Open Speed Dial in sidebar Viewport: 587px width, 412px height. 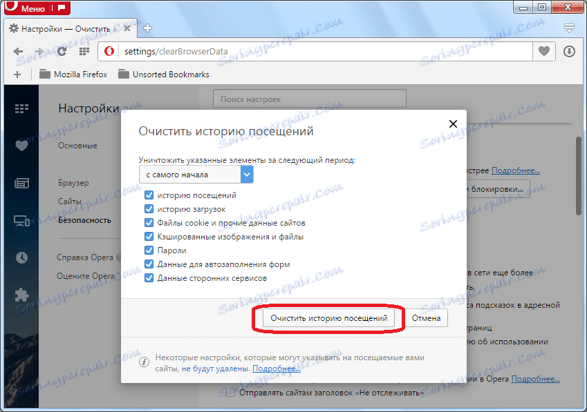click(21, 108)
